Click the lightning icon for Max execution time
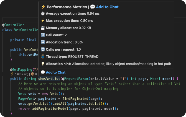 (x=43, y=20)
